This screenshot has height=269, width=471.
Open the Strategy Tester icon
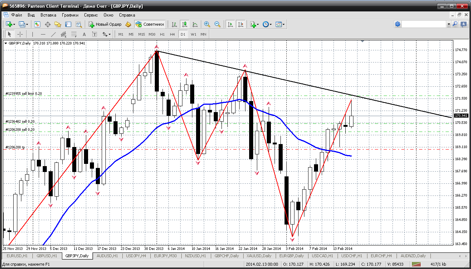(78, 24)
